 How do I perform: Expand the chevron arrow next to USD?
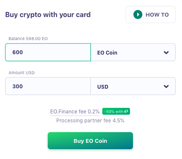166,87
